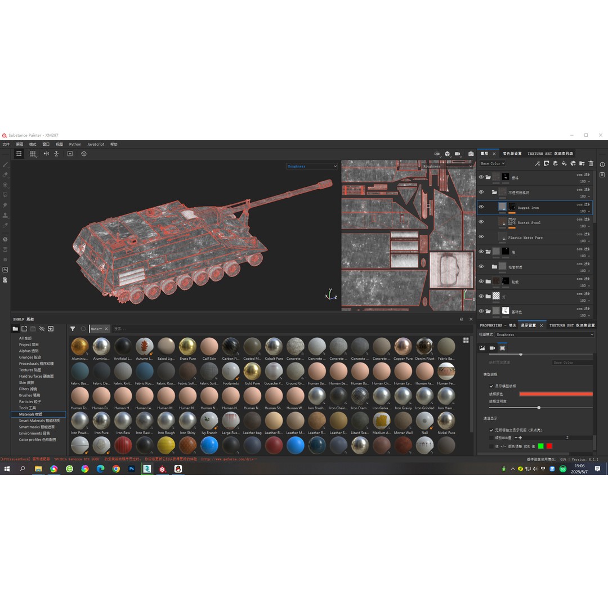The height and width of the screenshot is (608, 608).
Task: Open the JavaScript menu
Action: (95, 144)
